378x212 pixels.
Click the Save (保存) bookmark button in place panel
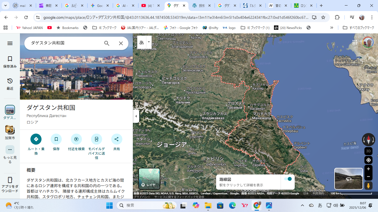pyautogui.click(x=56, y=139)
